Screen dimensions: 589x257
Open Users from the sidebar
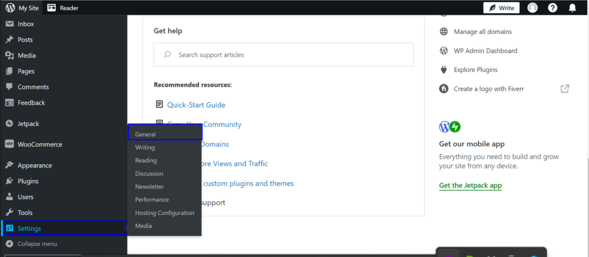click(25, 197)
